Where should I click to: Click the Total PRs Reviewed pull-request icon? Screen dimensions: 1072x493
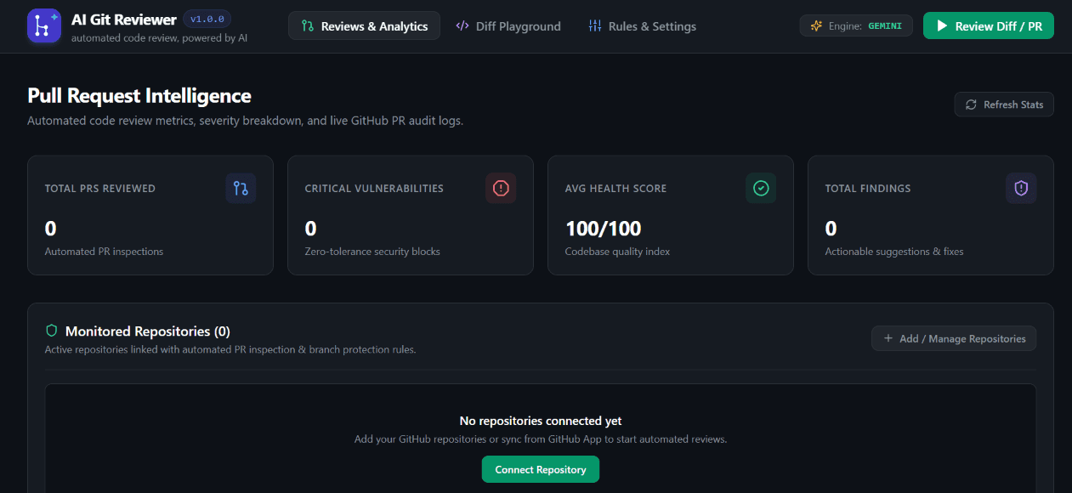[241, 189]
